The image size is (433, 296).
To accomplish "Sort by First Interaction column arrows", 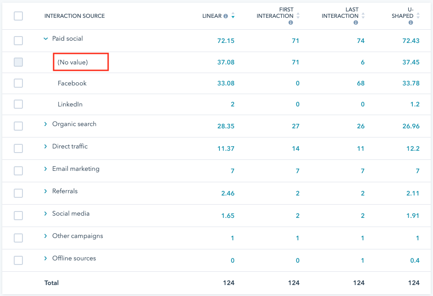I will 298,16.
